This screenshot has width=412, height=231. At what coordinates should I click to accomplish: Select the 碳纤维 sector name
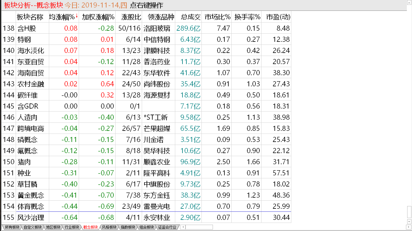27,95
